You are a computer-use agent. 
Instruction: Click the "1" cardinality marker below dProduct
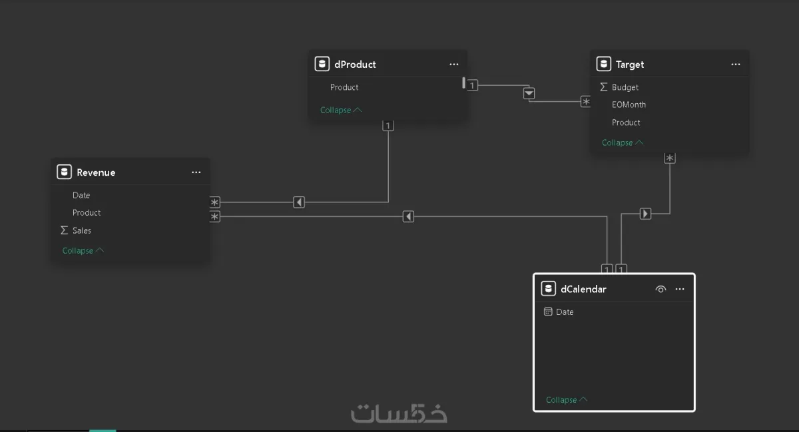pyautogui.click(x=388, y=124)
